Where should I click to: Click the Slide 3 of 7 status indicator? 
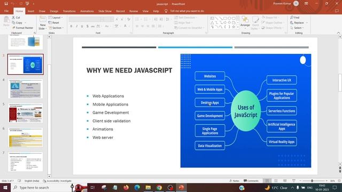[7, 181]
